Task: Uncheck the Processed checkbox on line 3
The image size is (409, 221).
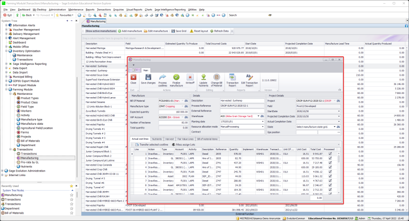Action: pyautogui.click(x=330, y=162)
